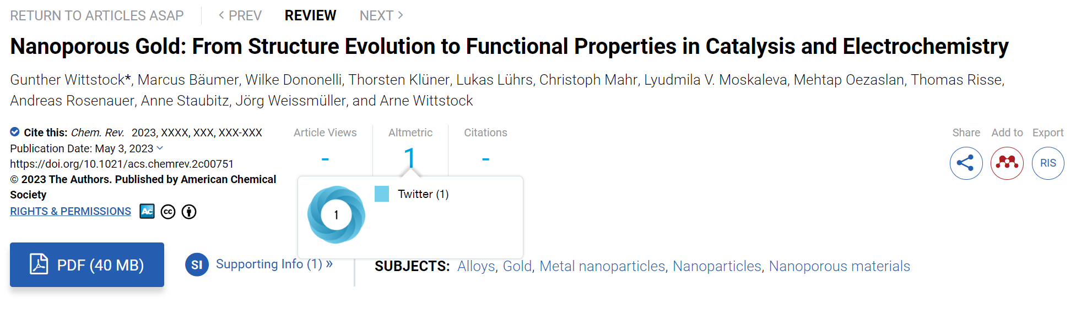The image size is (1076, 309).
Task: Add article to Mendeley via red icon
Action: coord(1007,163)
